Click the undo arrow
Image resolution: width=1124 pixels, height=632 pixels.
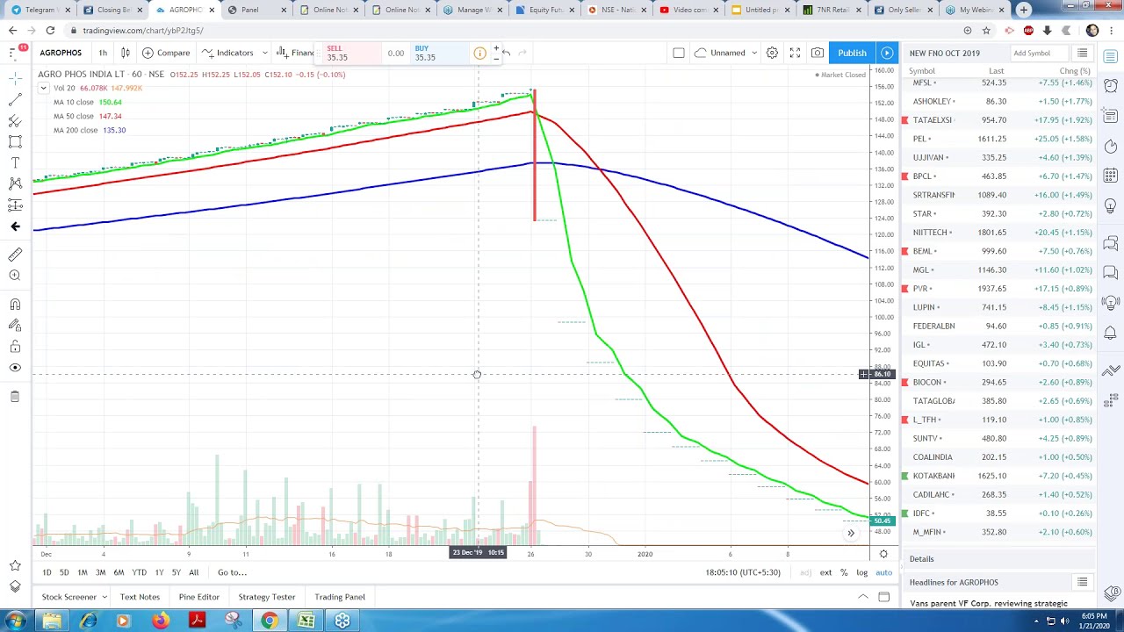(506, 53)
